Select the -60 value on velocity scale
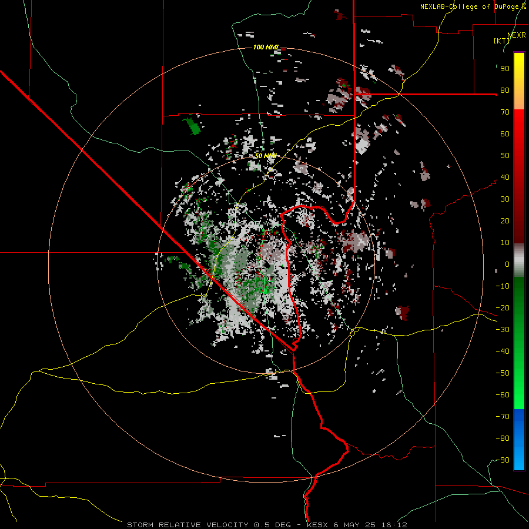529x529 pixels. pos(503,395)
